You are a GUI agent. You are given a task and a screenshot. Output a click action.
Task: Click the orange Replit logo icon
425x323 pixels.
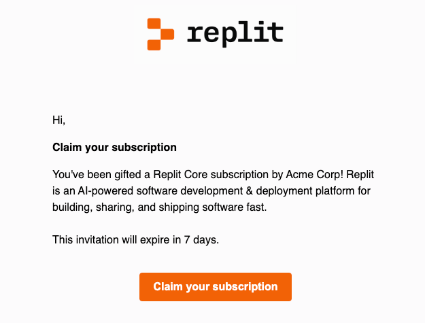coord(160,34)
